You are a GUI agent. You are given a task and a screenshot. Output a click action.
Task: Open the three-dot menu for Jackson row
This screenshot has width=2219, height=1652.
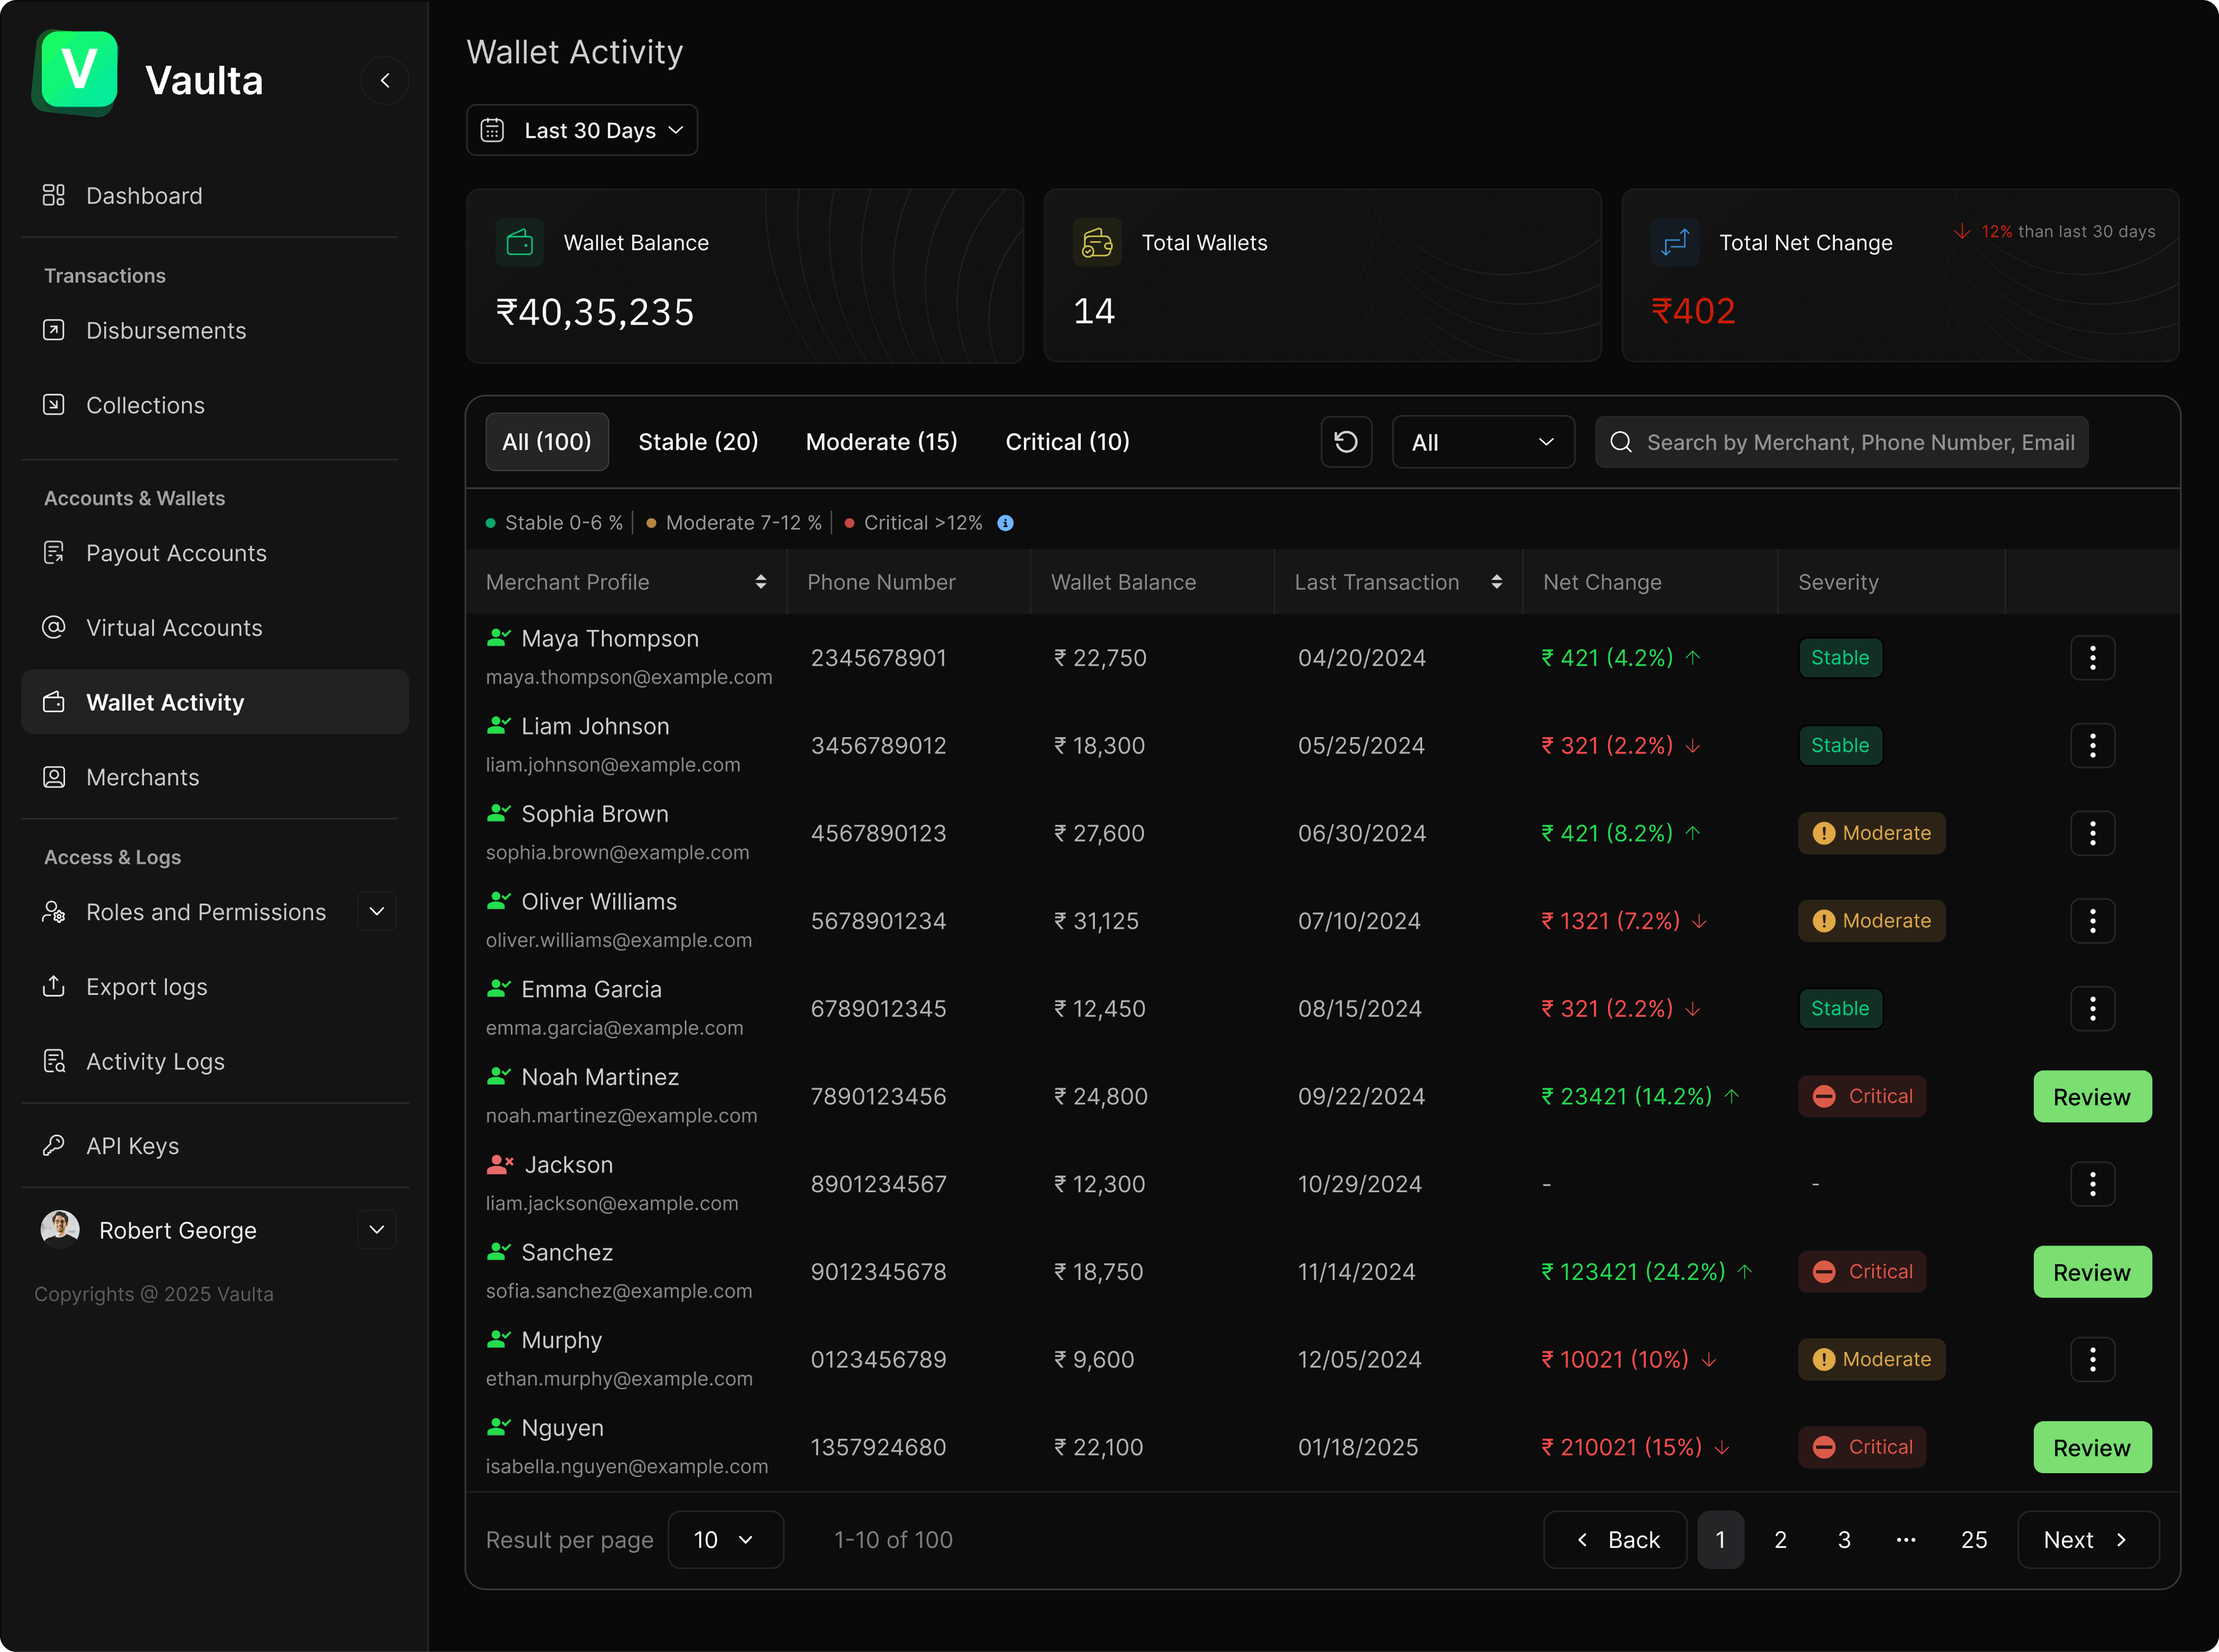(2092, 1184)
